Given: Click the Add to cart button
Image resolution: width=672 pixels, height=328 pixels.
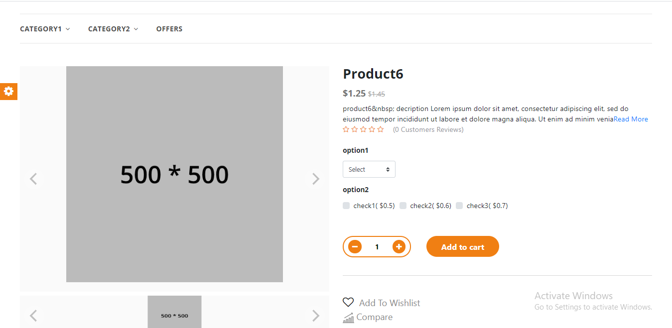Looking at the screenshot, I should tap(462, 246).
